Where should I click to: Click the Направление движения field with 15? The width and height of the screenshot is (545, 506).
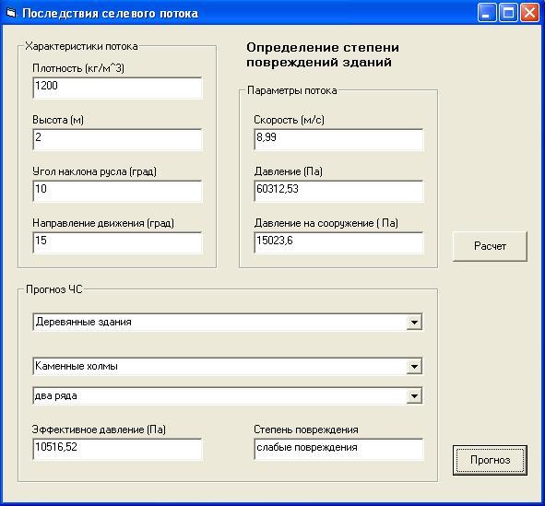point(117,242)
